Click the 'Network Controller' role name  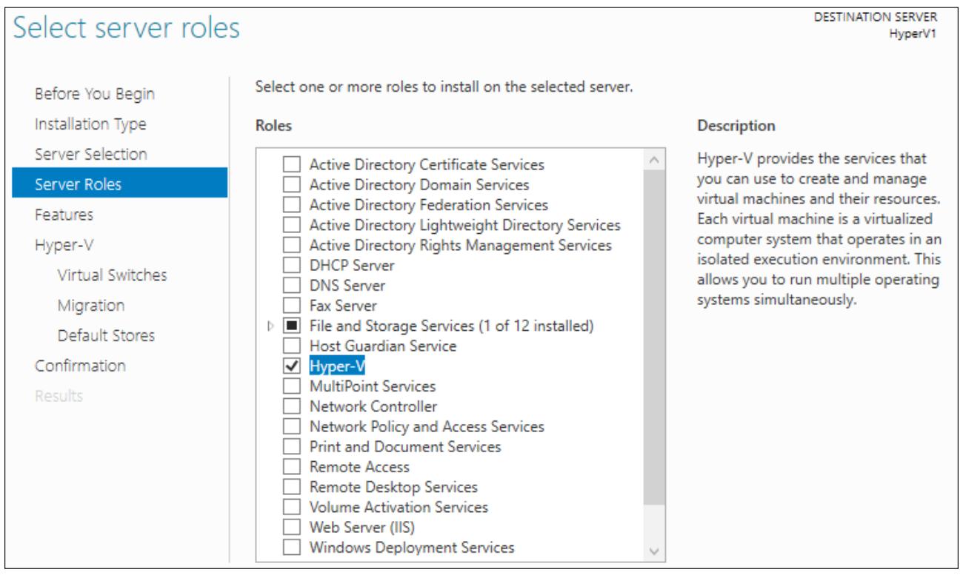[373, 406]
